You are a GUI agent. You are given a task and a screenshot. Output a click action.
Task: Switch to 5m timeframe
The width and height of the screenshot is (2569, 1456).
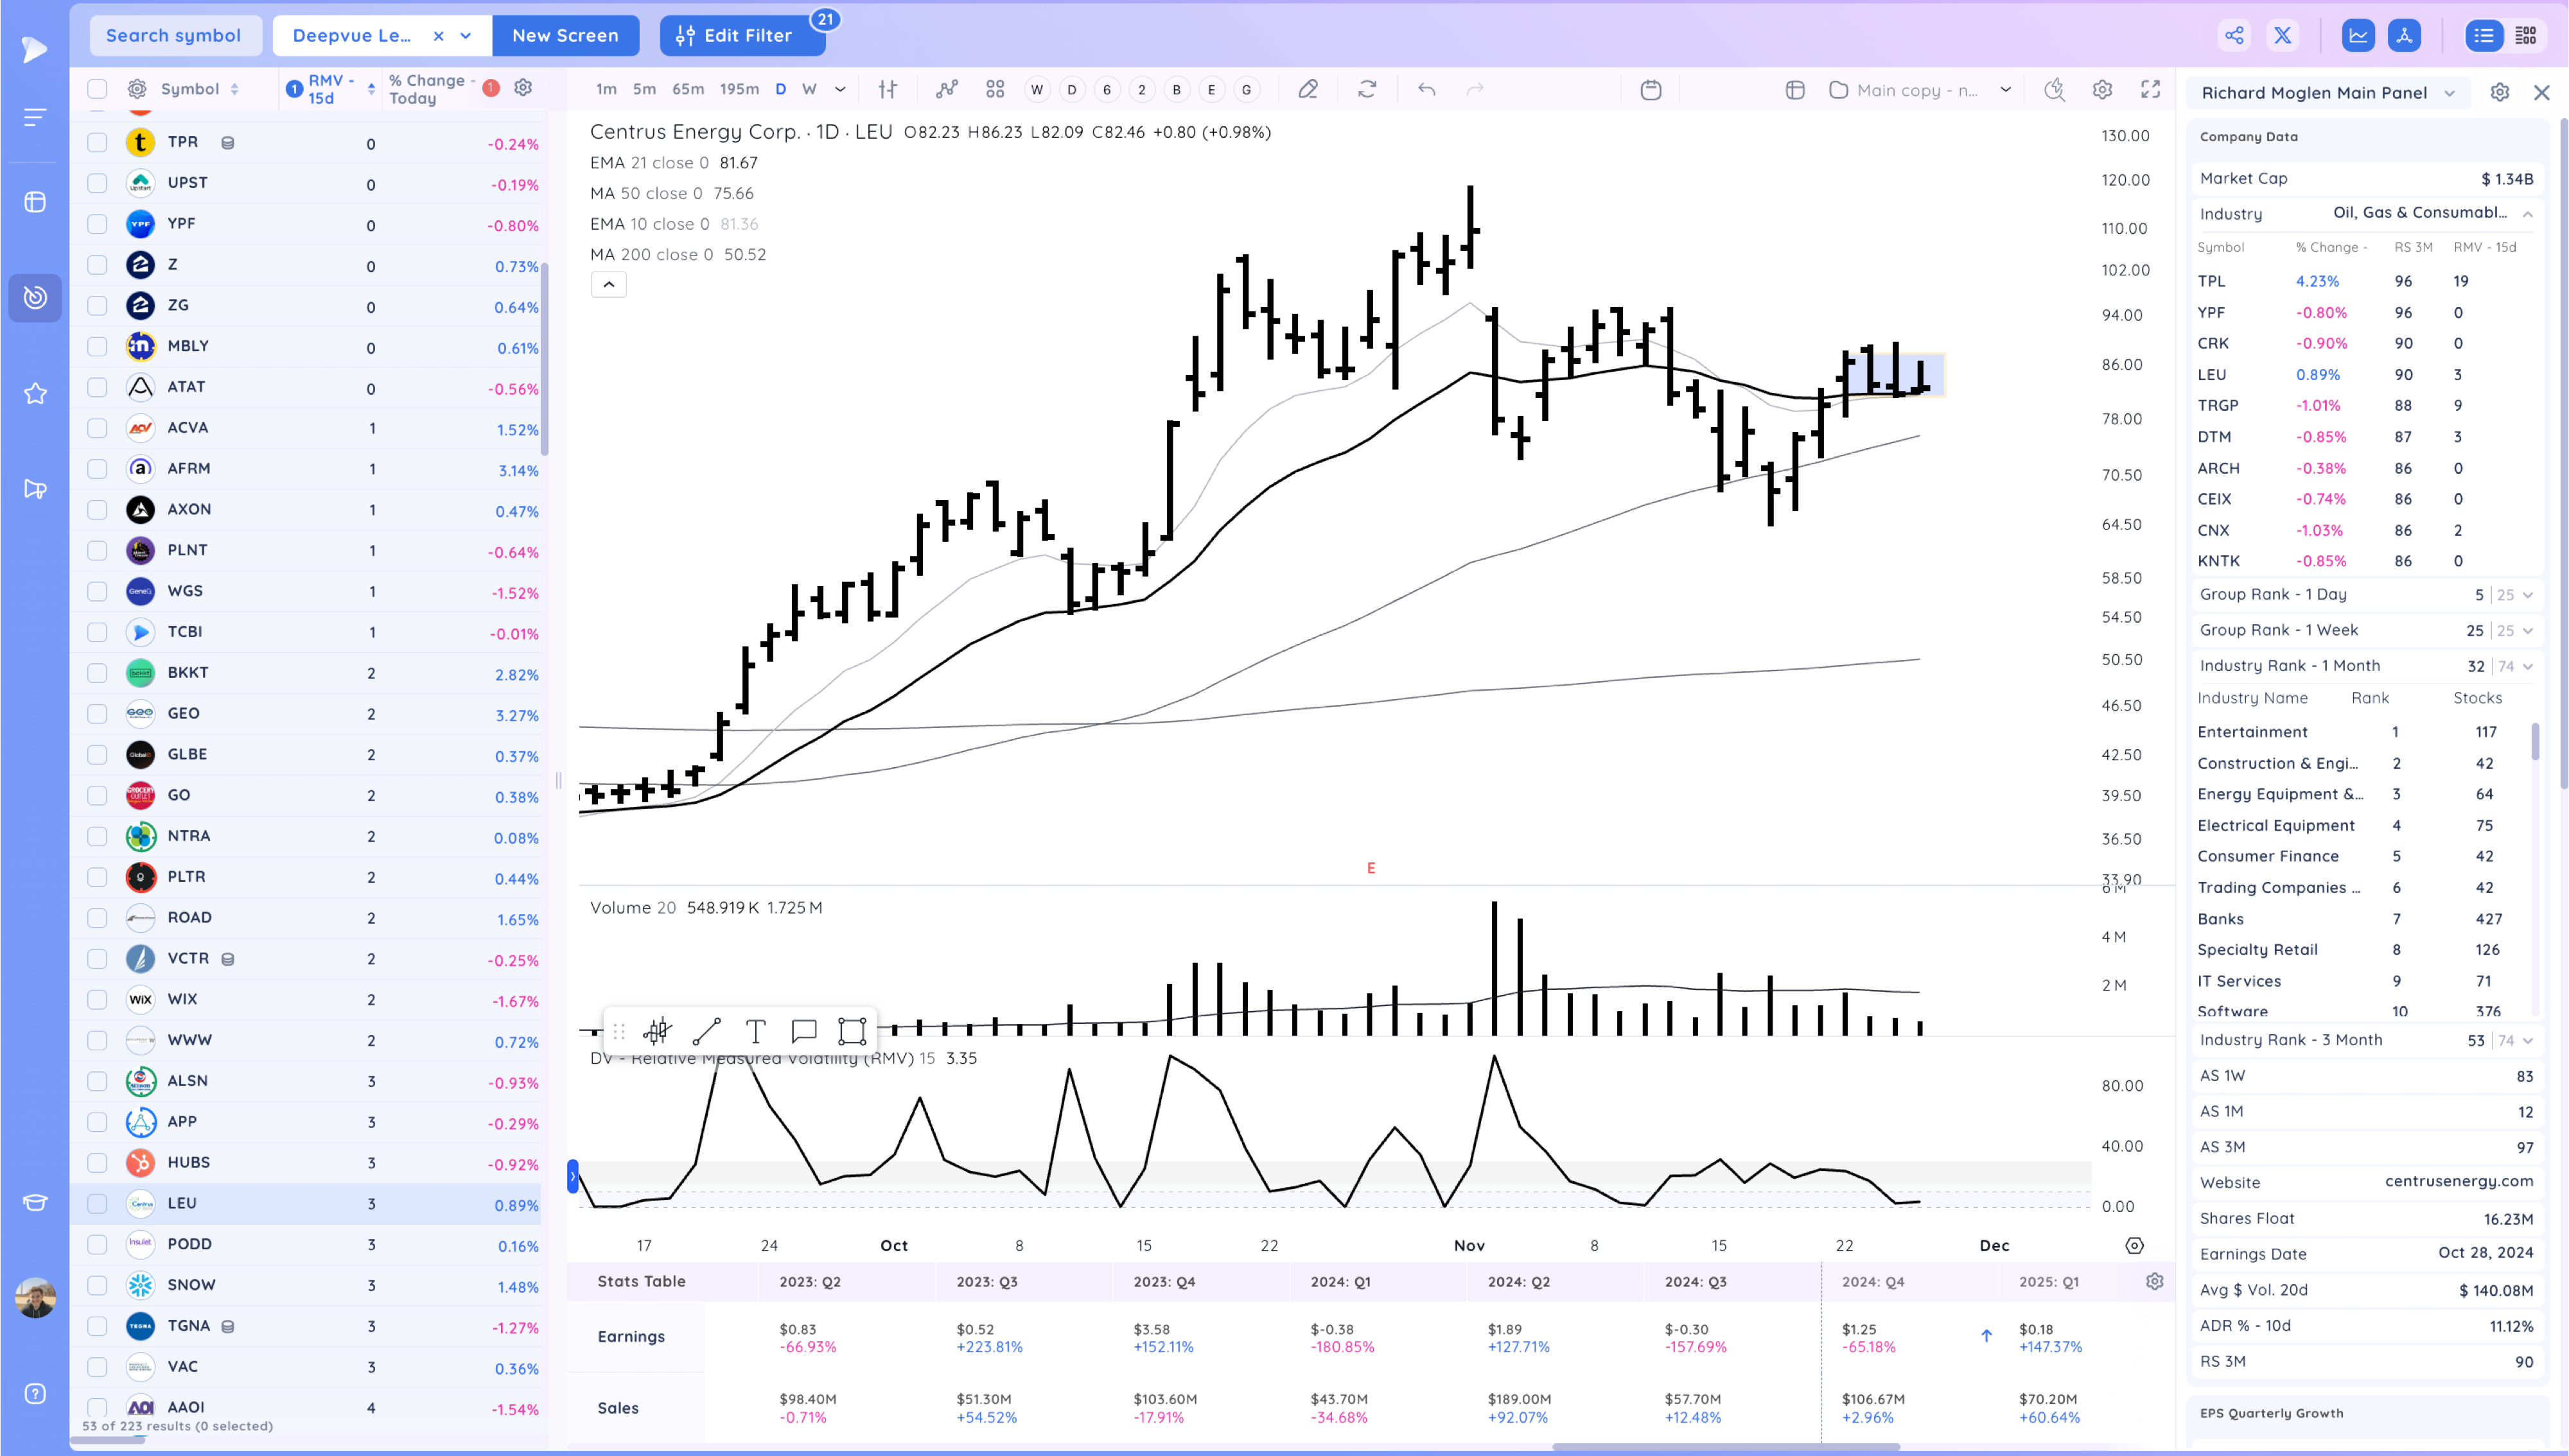[x=644, y=89]
